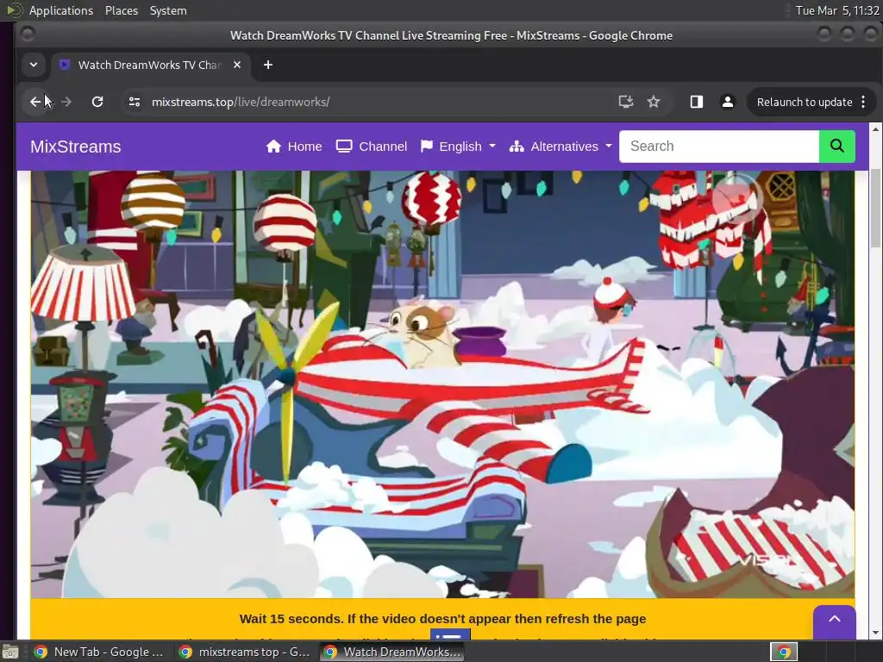Click the scrollbar up arrow

[875, 129]
